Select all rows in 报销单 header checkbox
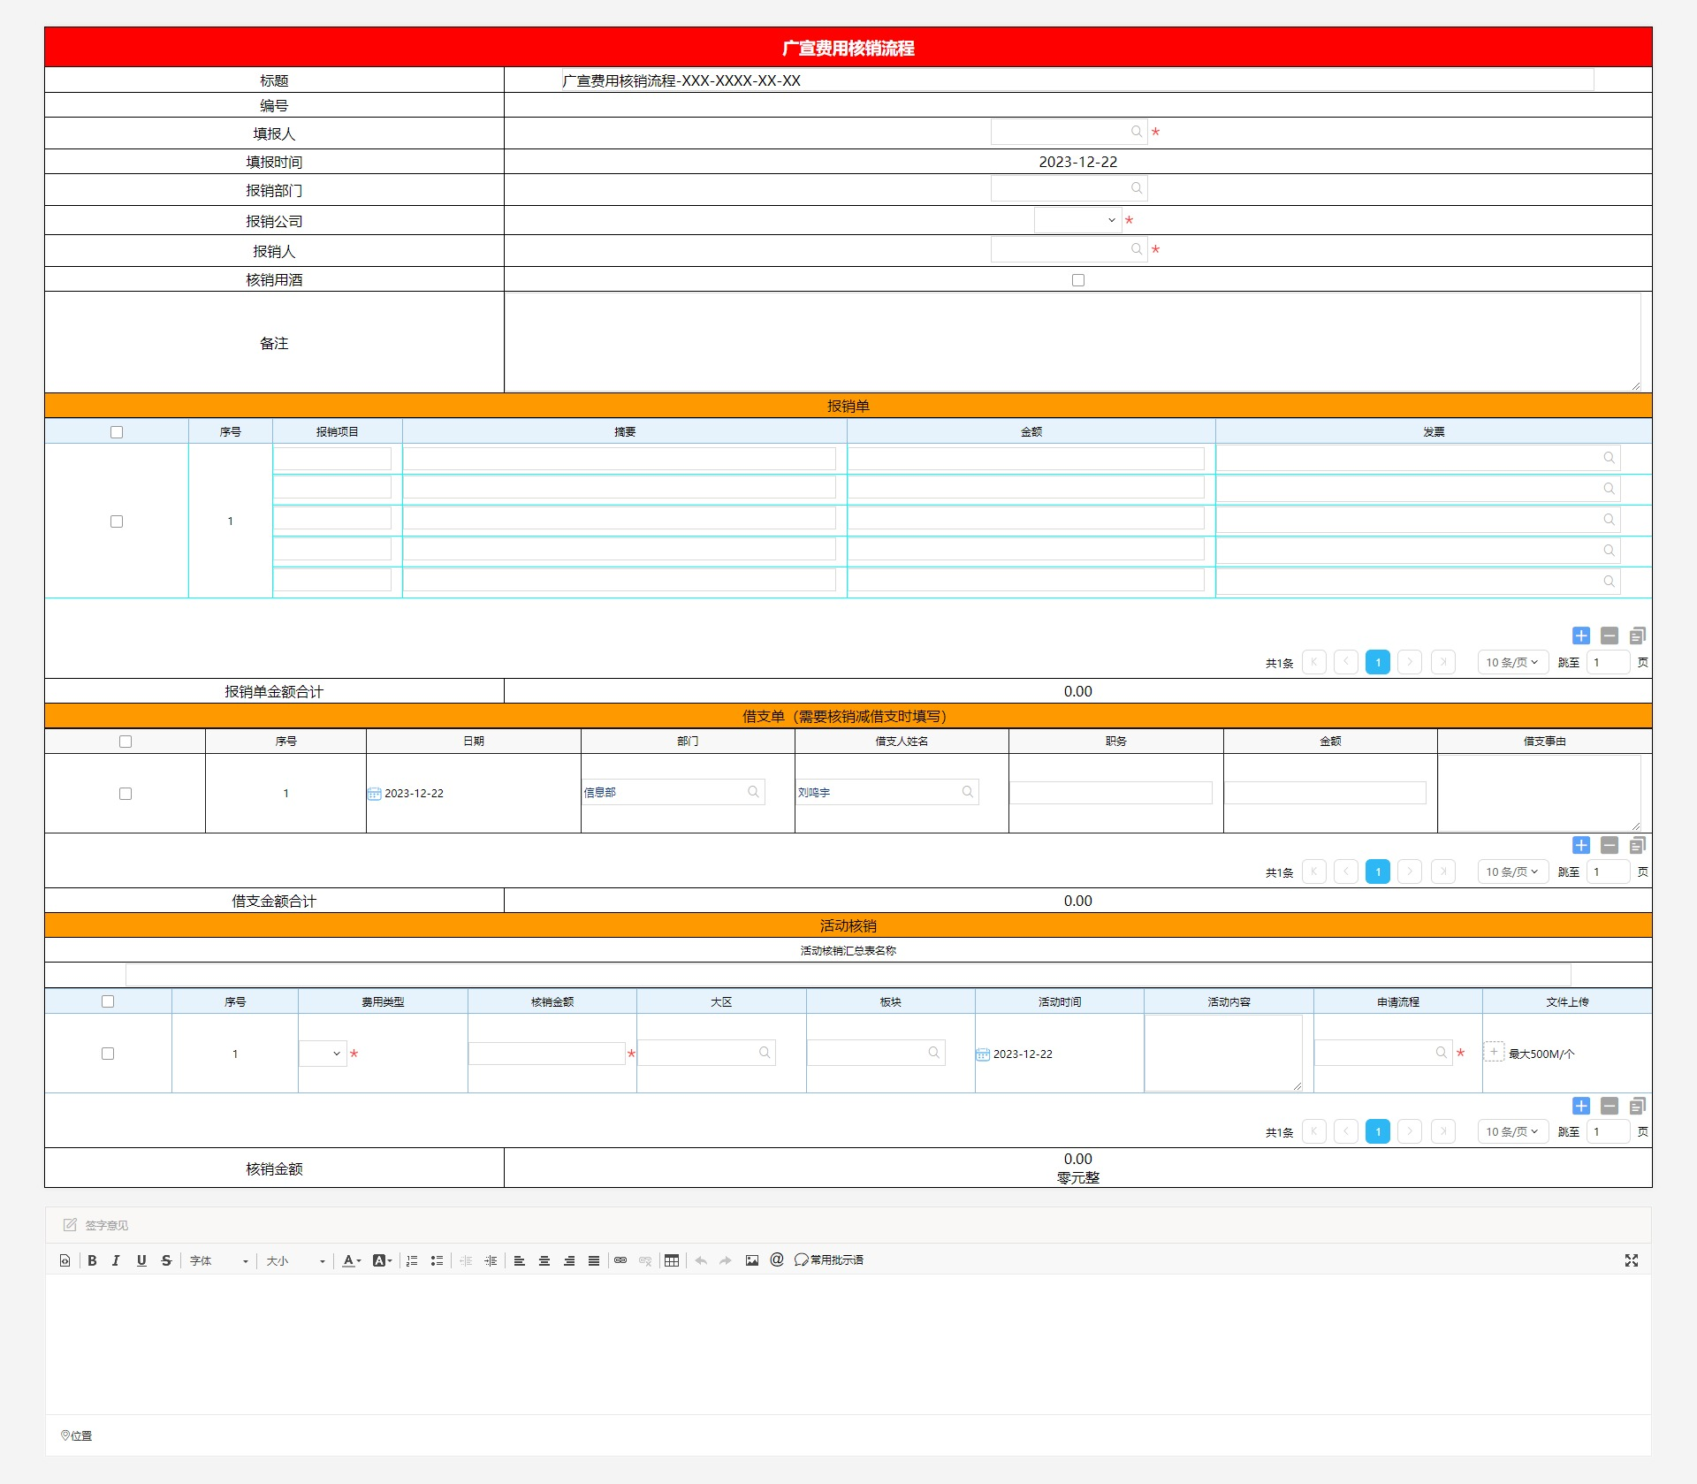The height and width of the screenshot is (1484, 1697). (117, 432)
